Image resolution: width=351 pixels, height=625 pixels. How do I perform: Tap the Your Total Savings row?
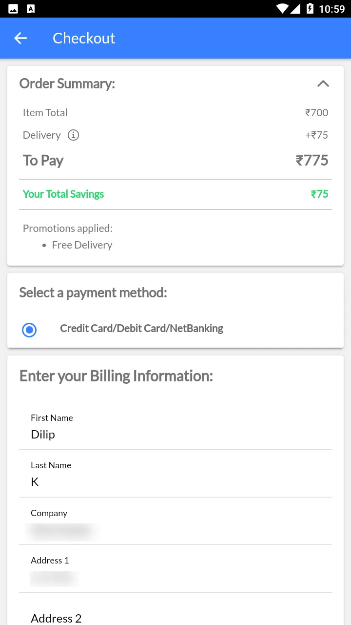pos(175,194)
